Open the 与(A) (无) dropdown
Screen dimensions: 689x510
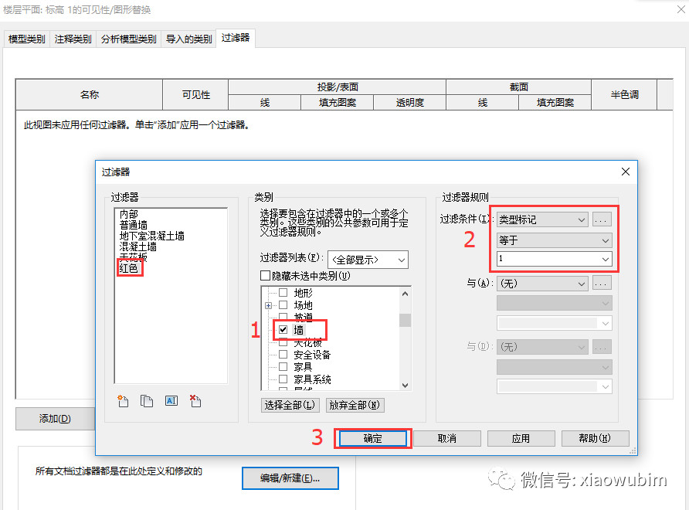click(x=543, y=284)
